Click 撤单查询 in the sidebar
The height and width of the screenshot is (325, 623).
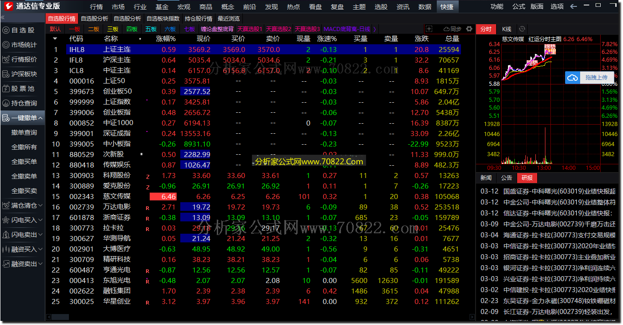tap(24, 132)
